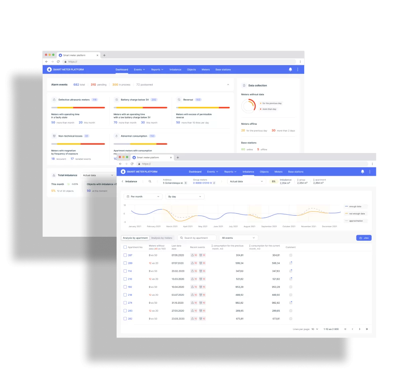Screen dimensions: 419x377
Task: Jump to last page of table
Action: coord(367,329)
